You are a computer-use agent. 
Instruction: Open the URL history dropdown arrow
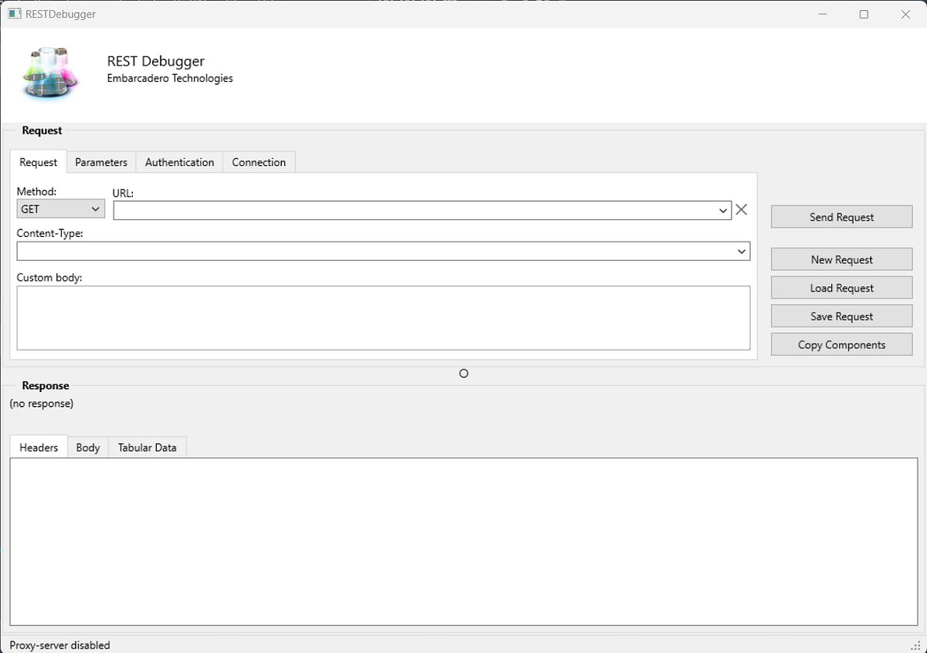[723, 210]
